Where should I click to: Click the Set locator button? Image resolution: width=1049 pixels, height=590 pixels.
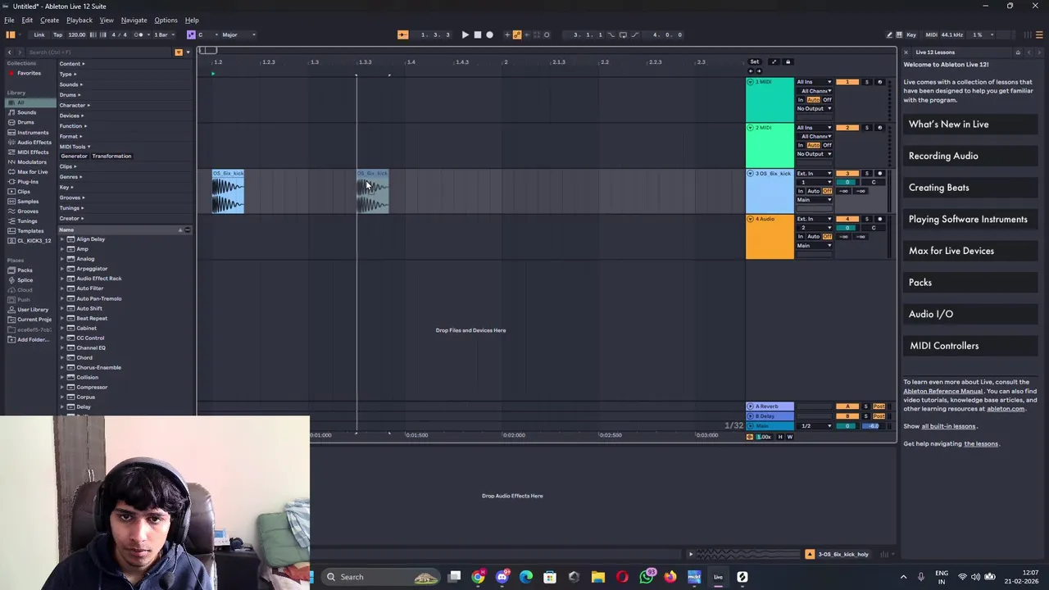tap(754, 61)
